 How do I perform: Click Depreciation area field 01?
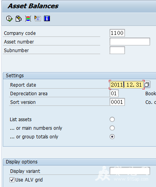114,93
